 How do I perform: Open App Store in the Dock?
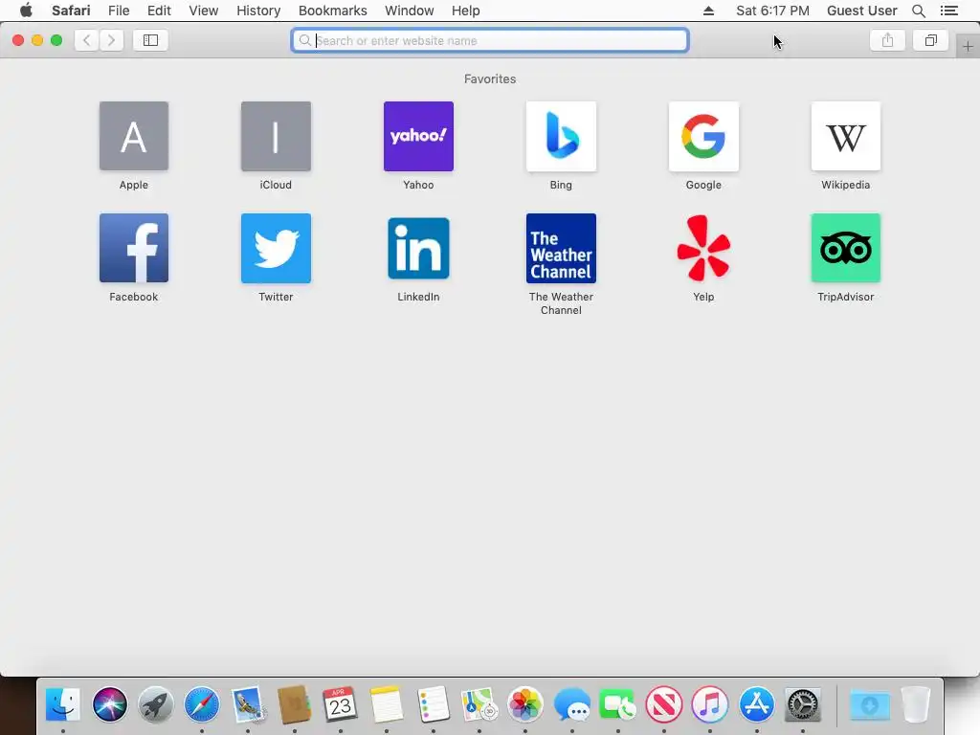click(x=757, y=704)
